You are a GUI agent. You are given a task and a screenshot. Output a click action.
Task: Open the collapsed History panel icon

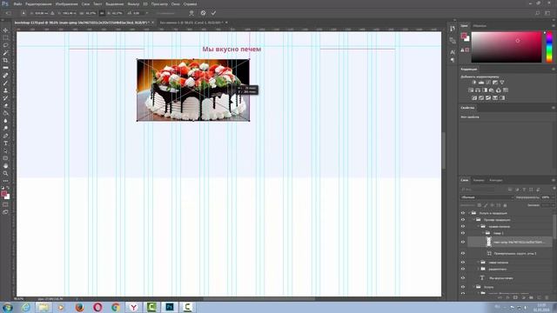click(453, 29)
